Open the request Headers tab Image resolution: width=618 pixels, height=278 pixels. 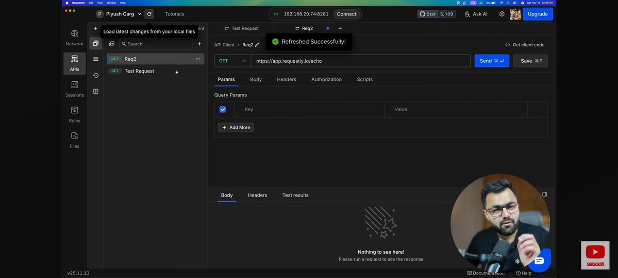287,79
